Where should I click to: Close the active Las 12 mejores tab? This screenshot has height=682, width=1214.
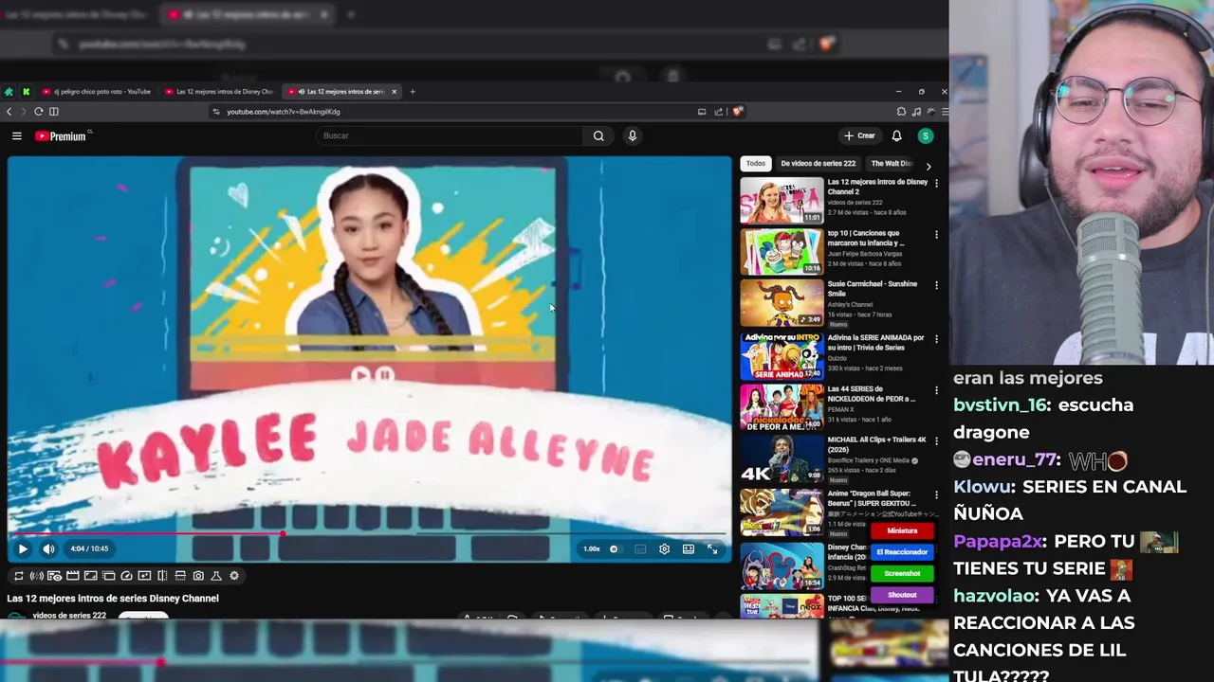394,92
